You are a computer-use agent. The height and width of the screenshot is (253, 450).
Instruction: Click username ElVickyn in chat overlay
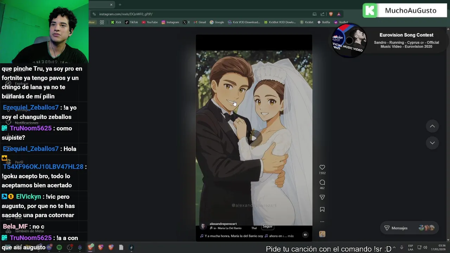point(28,197)
